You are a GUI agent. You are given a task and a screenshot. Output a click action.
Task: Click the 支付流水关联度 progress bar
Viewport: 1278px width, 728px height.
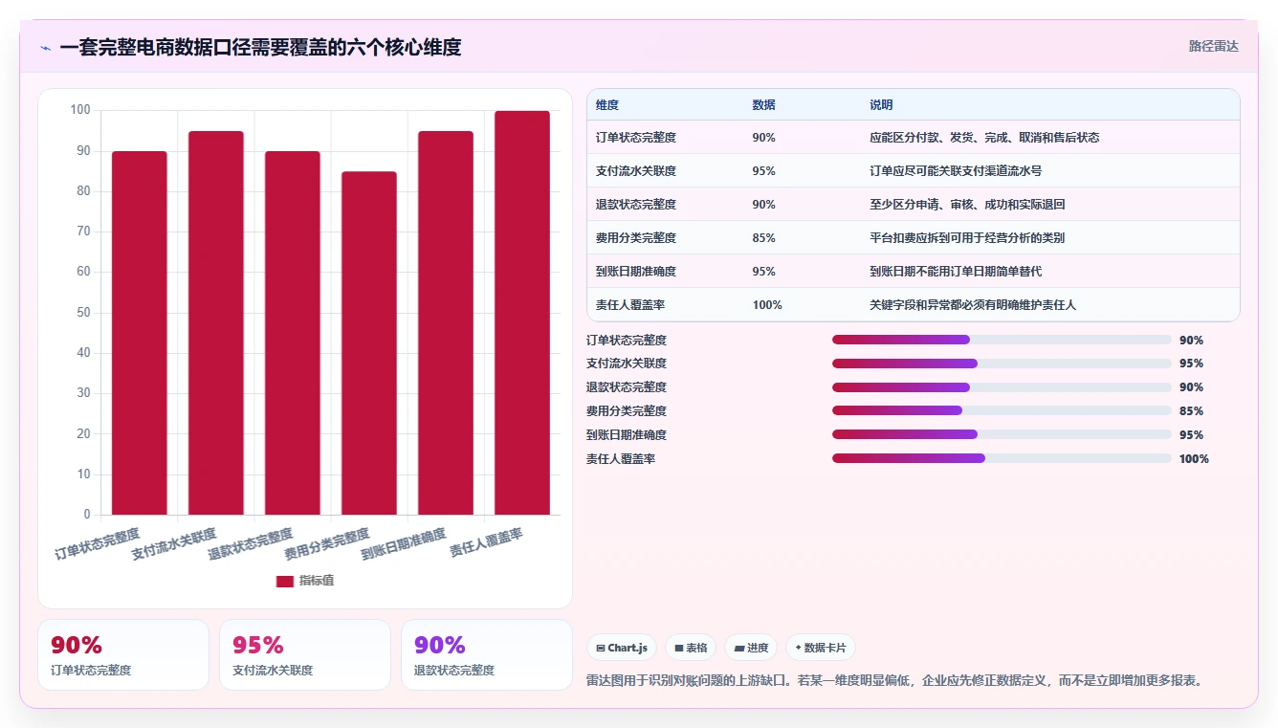coord(1002,364)
